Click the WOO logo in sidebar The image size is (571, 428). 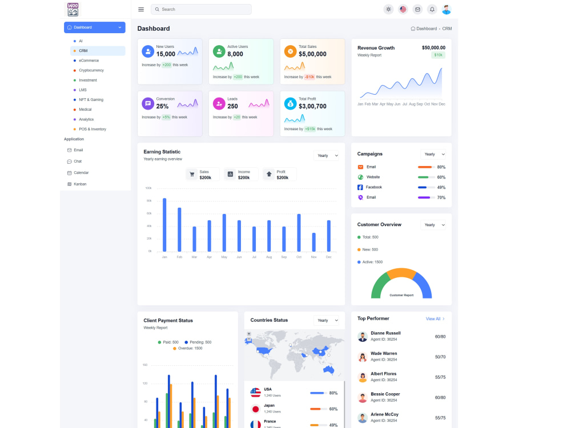click(x=73, y=10)
